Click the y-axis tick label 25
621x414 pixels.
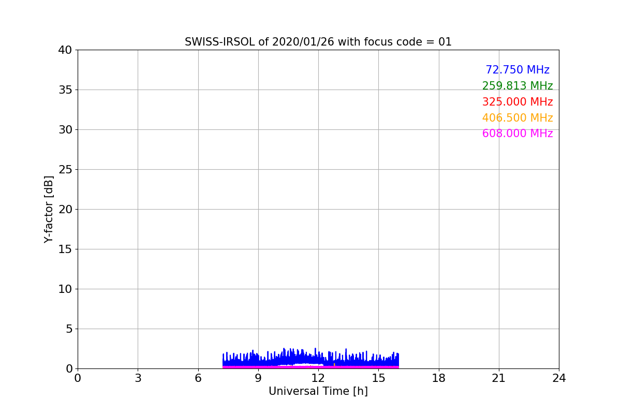click(65, 170)
